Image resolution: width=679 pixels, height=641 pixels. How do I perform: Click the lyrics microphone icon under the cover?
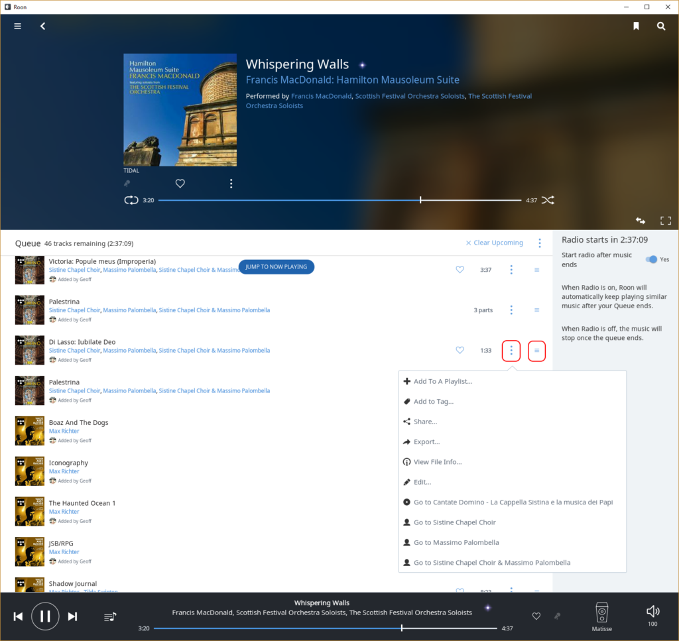(x=127, y=184)
